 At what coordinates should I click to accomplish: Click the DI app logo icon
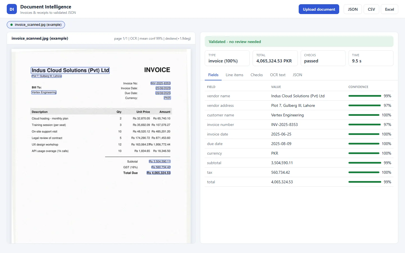click(x=12, y=9)
